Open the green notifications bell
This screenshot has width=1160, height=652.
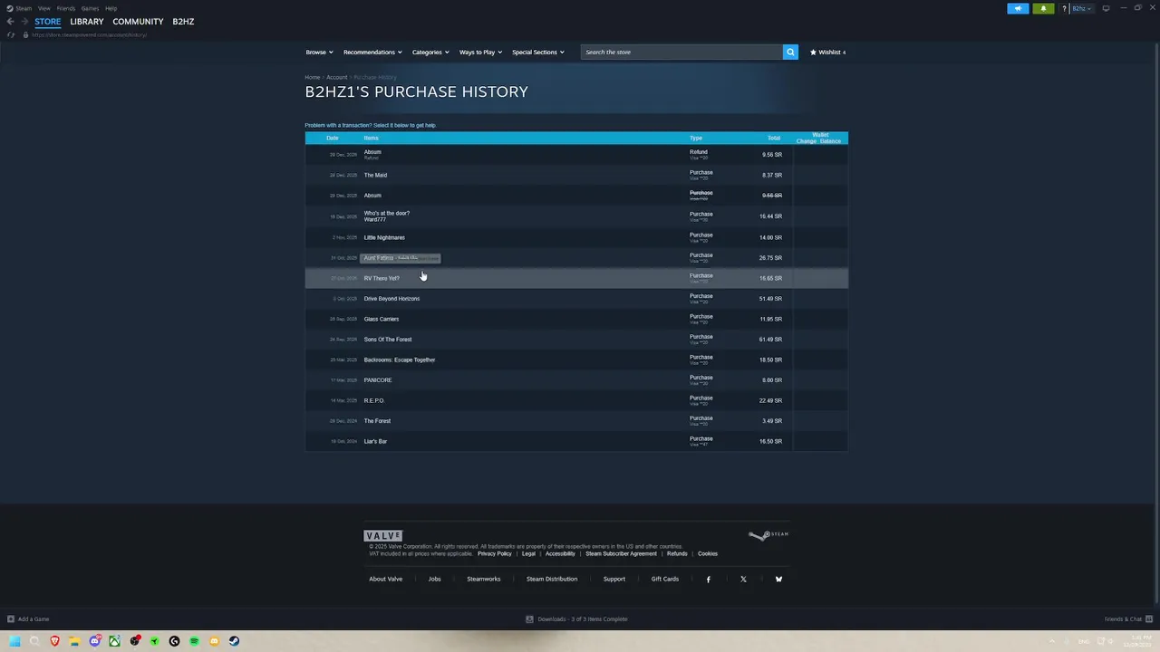[x=1043, y=8]
